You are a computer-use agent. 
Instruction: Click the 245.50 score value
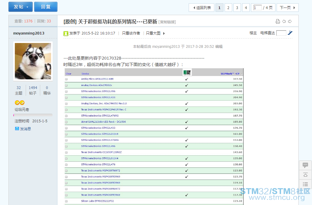238,85
